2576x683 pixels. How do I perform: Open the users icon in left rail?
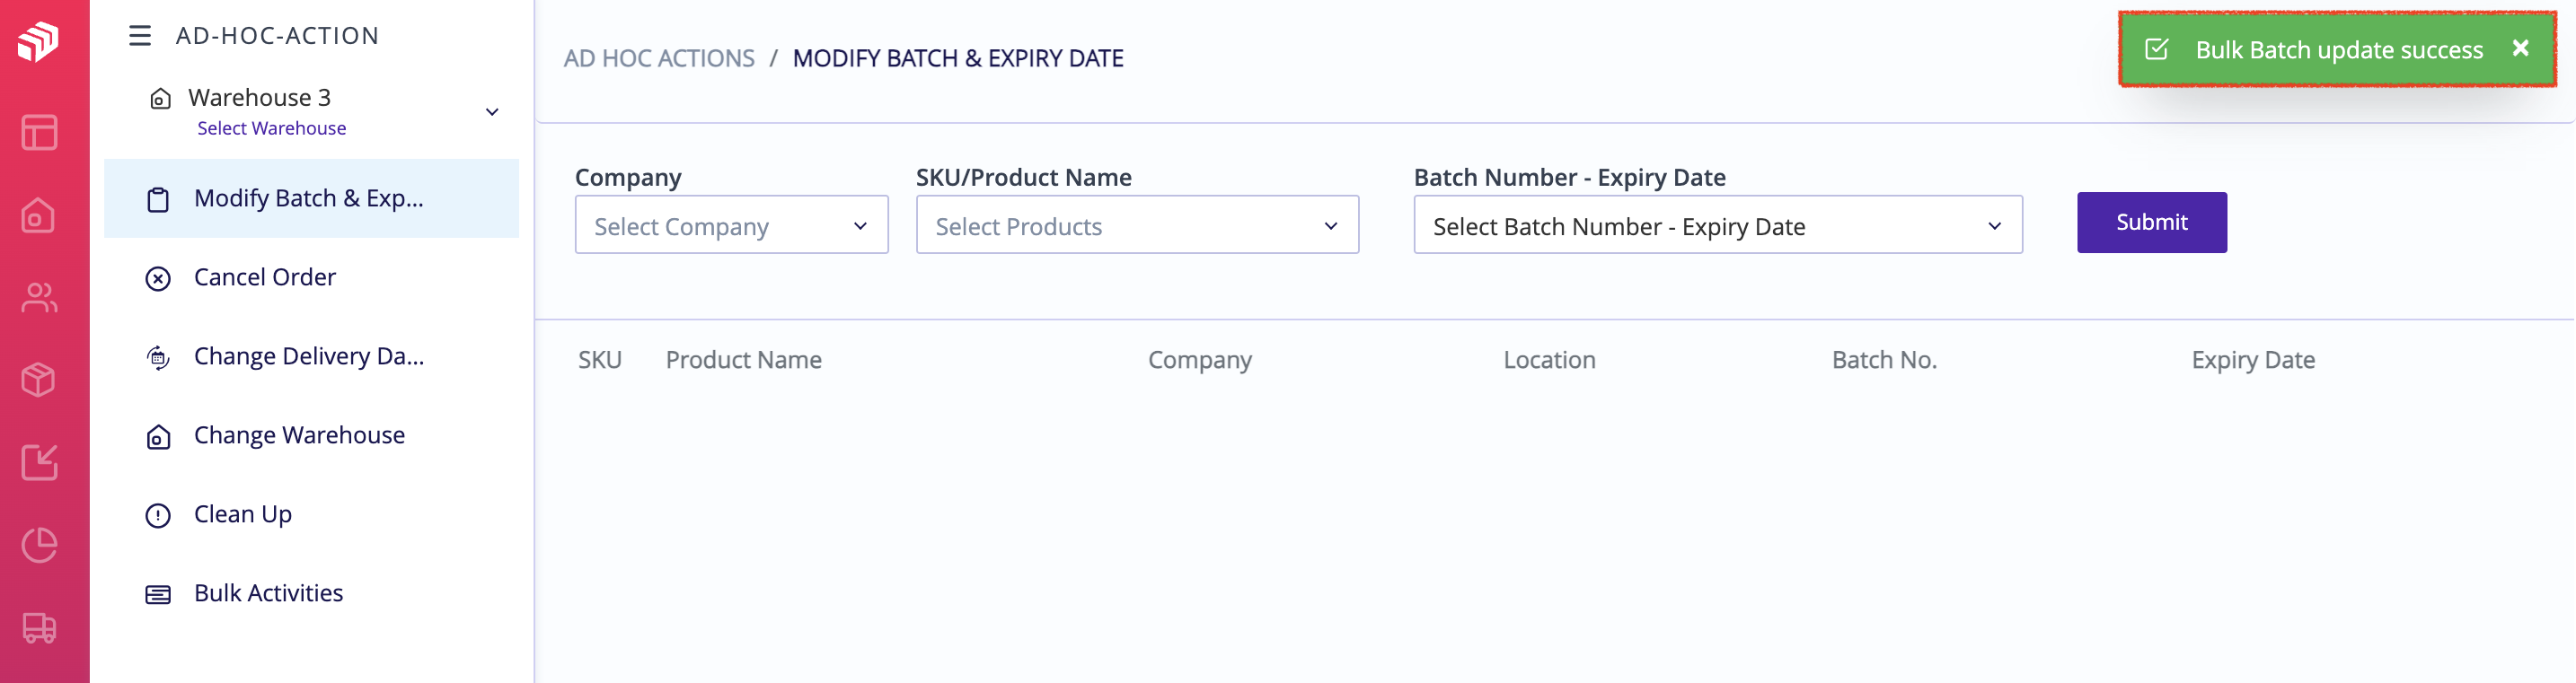(39, 298)
